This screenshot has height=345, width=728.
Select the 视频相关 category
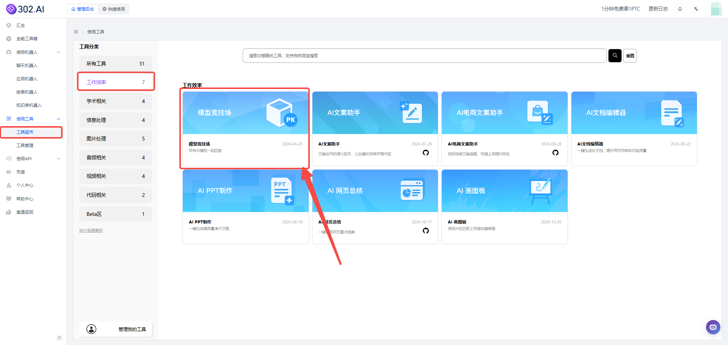pyautogui.click(x=116, y=176)
